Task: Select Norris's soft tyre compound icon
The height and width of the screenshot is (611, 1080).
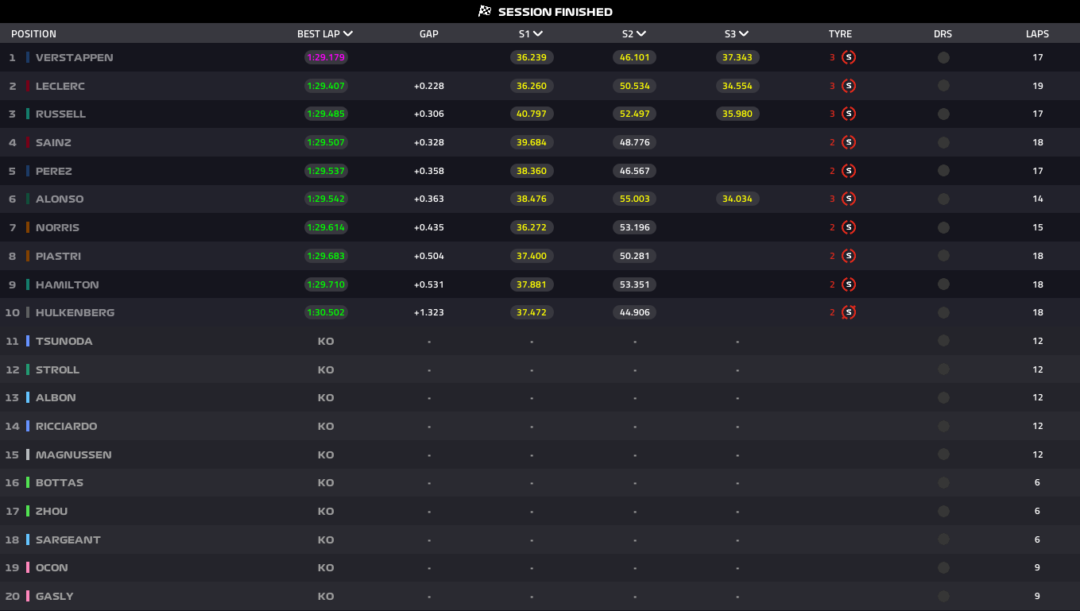Action: coord(848,227)
